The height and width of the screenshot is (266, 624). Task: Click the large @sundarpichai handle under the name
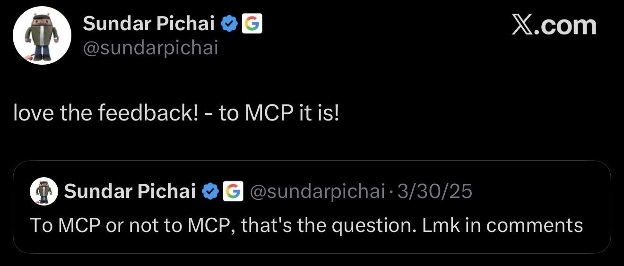(x=151, y=48)
